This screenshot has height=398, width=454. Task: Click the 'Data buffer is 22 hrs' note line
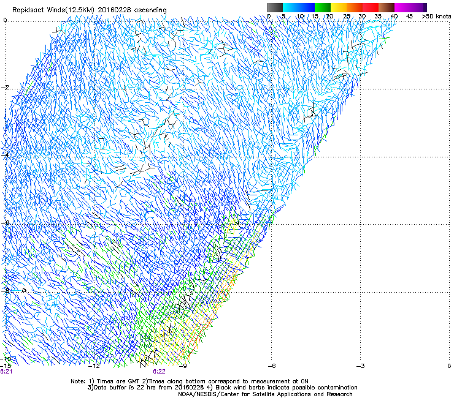(222, 388)
